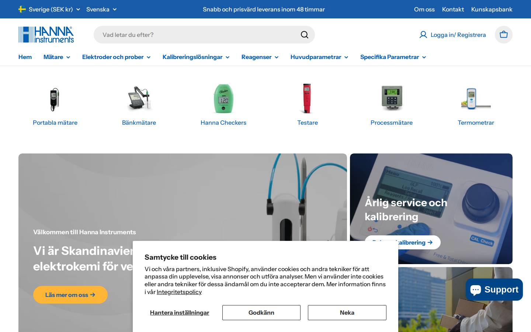Click the Samtycke till cookies heading
Viewport: 531px width, 332px height.
pyautogui.click(x=180, y=257)
